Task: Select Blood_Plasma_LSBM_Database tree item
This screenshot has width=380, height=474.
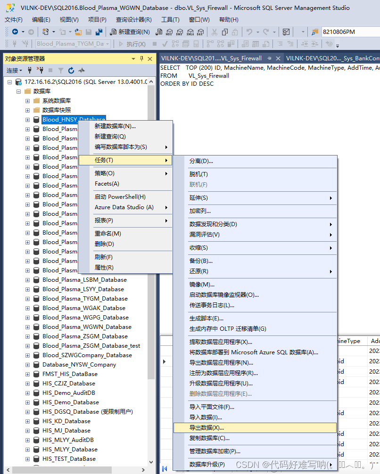Action: click(84, 280)
